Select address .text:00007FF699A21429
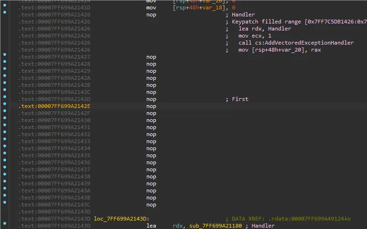 pos(54,71)
